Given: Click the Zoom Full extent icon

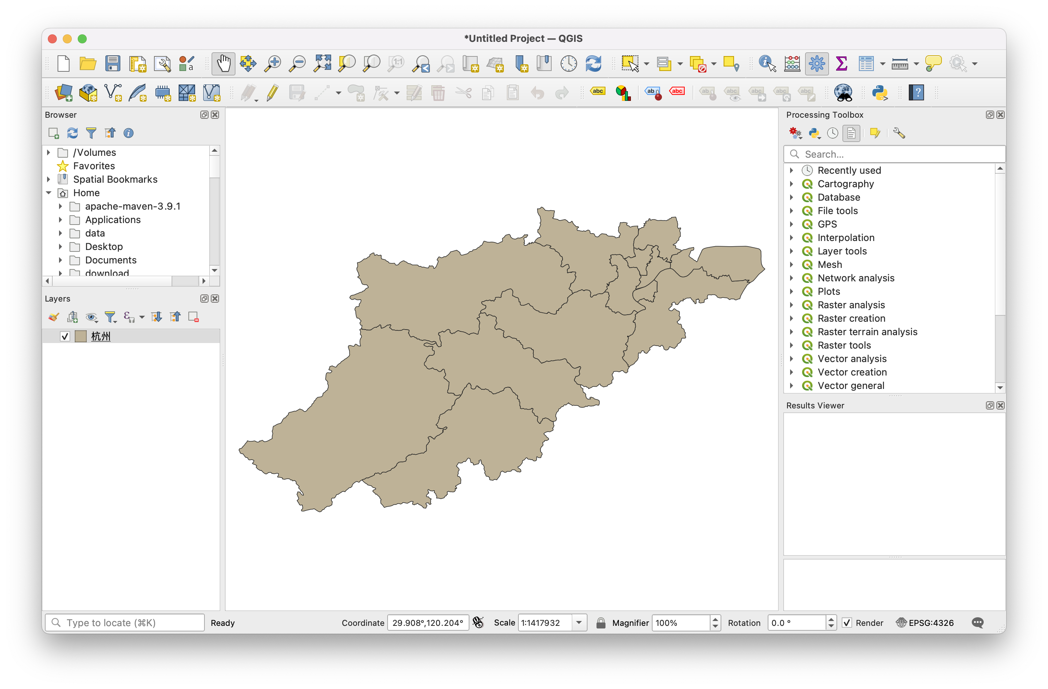Looking at the screenshot, I should tap(322, 64).
